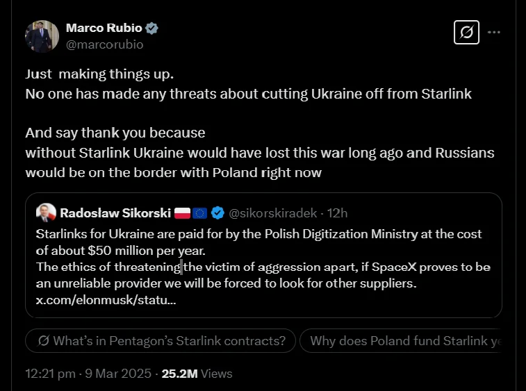Open the three-dot More options menu

(x=494, y=32)
